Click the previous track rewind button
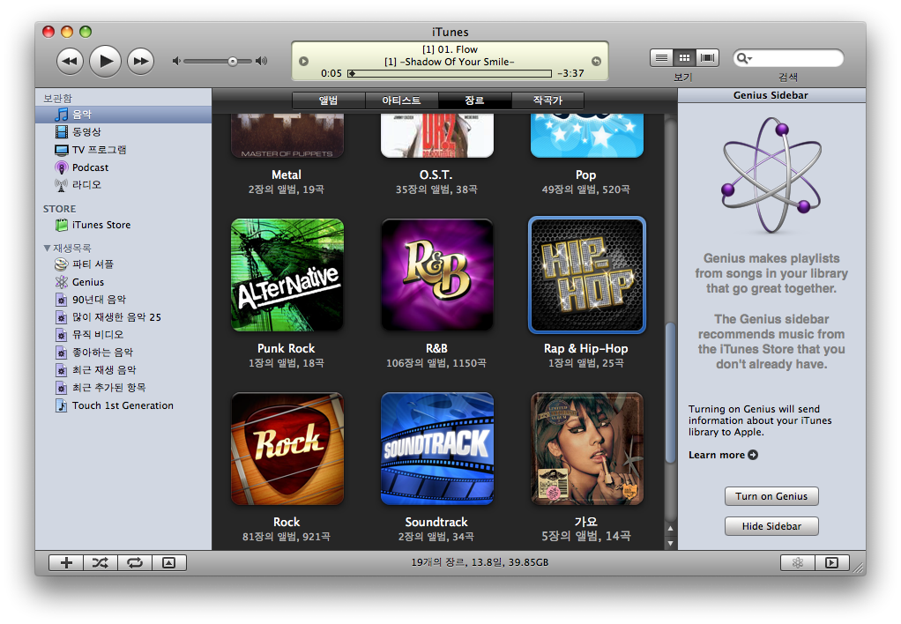This screenshot has width=901, height=624. [x=71, y=61]
